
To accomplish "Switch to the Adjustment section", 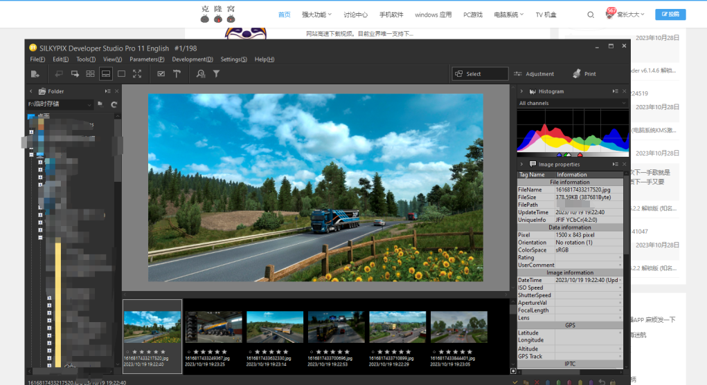I will click(x=535, y=74).
